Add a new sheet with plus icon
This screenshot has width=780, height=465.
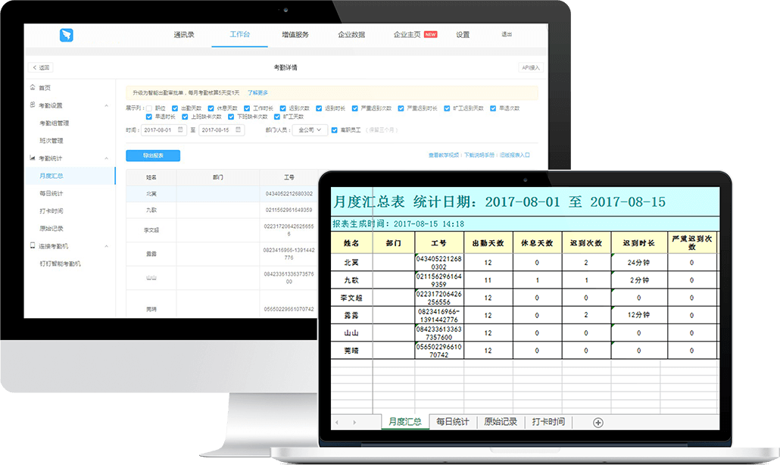click(597, 423)
